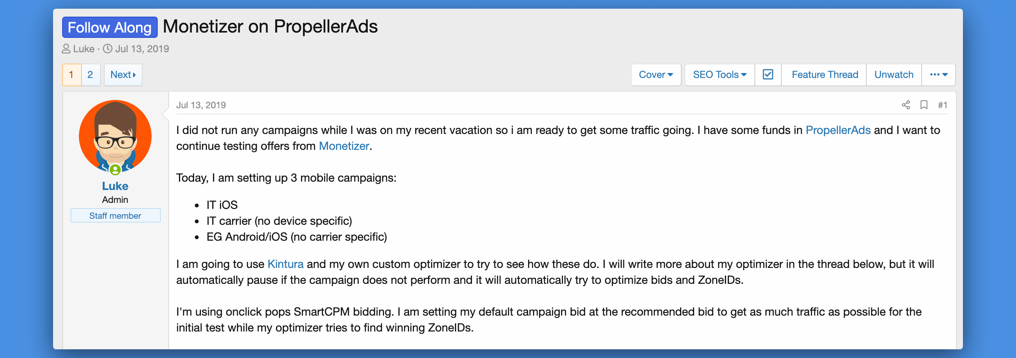This screenshot has width=1016, height=358.
Task: Open post #1 permalink number
Action: coord(942,105)
